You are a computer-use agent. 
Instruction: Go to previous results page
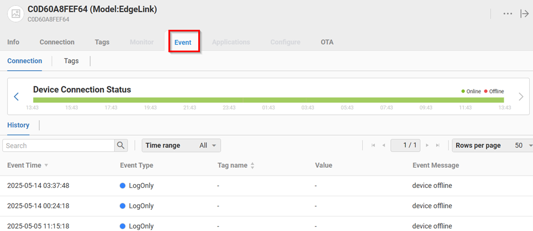(x=383, y=145)
